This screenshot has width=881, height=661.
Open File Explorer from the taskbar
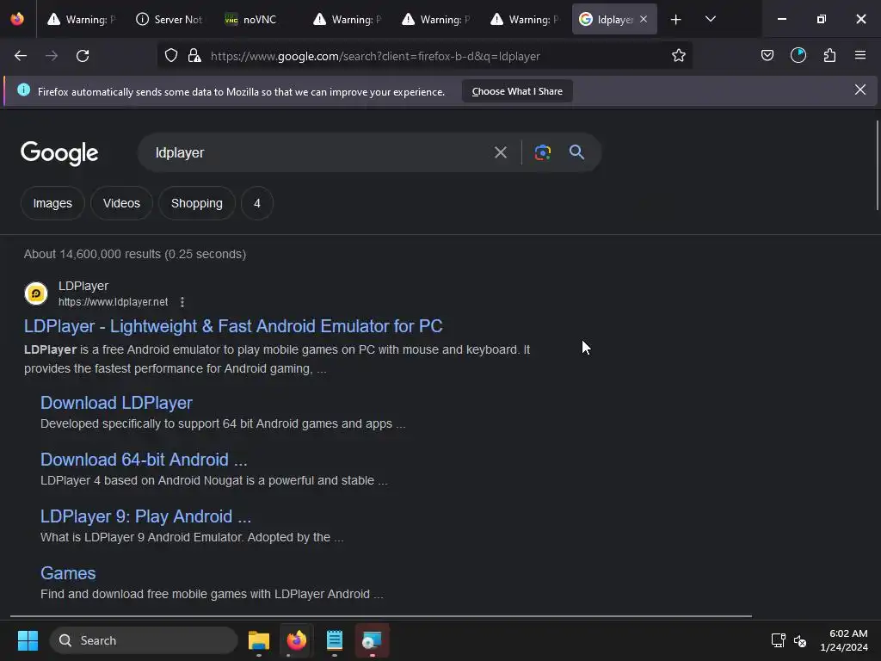[x=259, y=640]
